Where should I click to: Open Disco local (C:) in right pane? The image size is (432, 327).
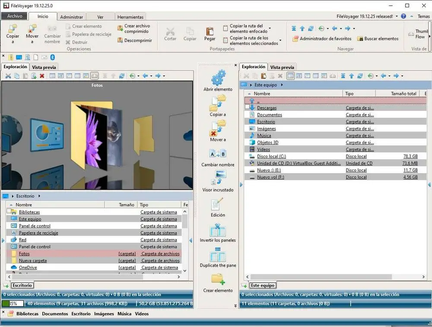click(x=271, y=156)
